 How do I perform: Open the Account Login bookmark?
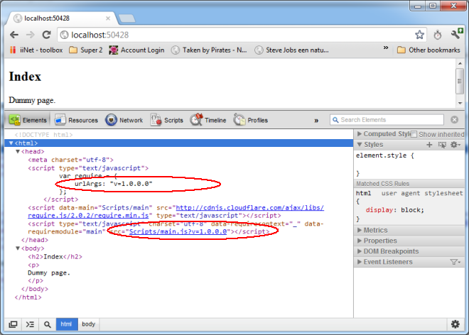pos(136,50)
